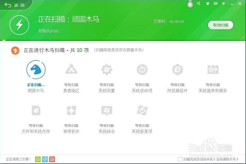Screen dimensions: 246x164
Task: Click the blue engine icon
Action: (x=45, y=159)
